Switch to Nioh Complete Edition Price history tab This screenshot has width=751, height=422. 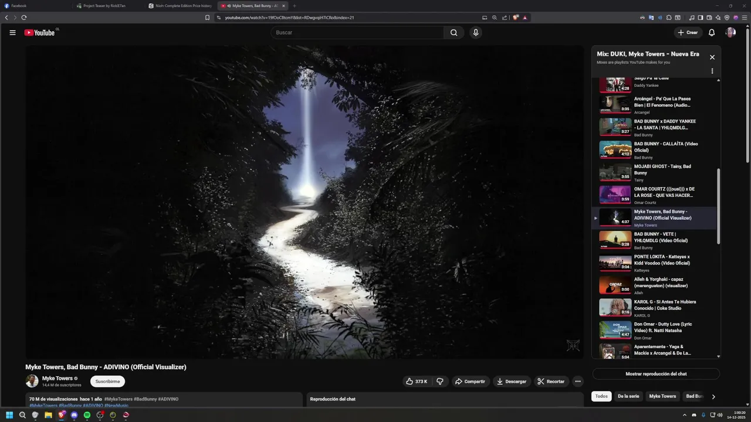click(x=181, y=6)
